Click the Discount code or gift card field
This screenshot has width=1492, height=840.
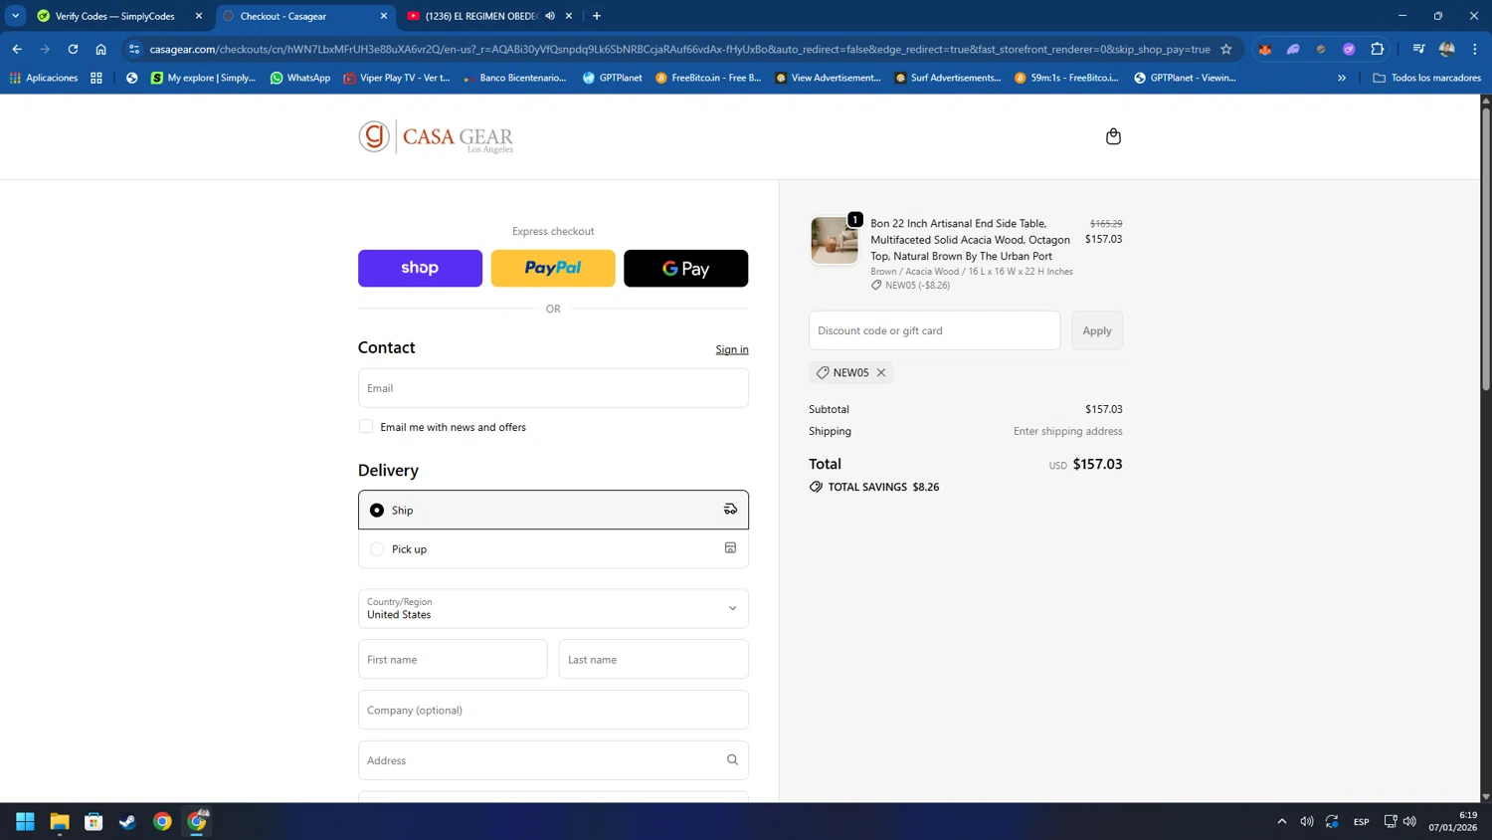[934, 330]
